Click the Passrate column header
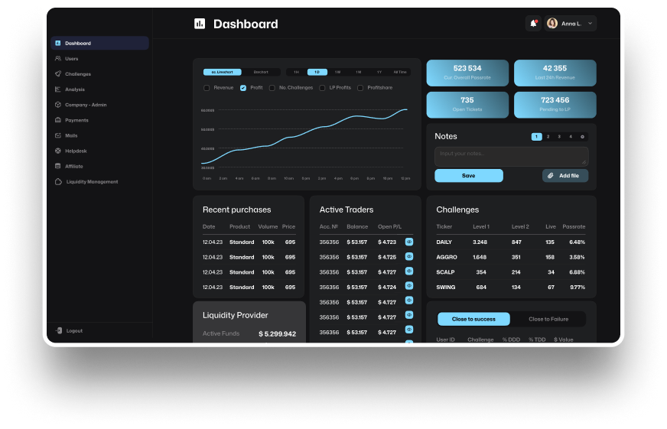Screen dimensions: 667x429 tap(574, 226)
